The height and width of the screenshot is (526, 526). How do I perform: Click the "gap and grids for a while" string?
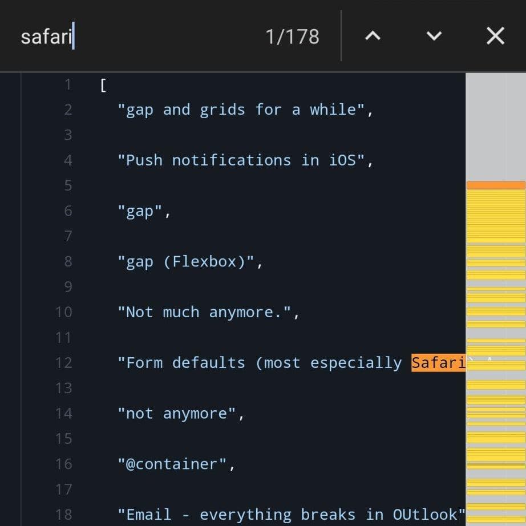point(245,109)
